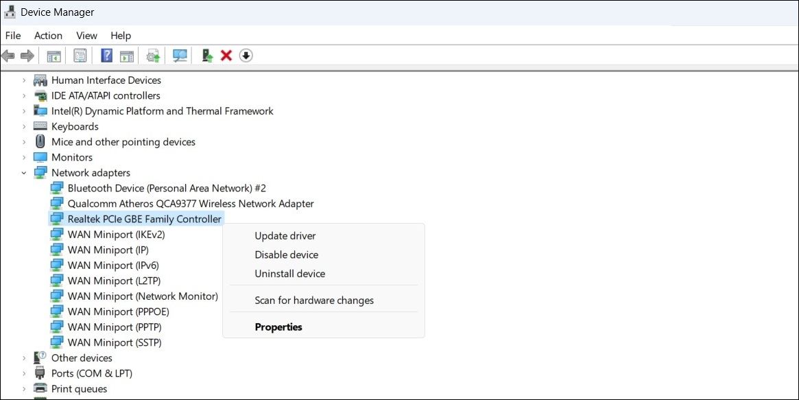This screenshot has height=400, width=799.
Task: Select the Bluetooth Device (Personal Area Network) #2
Action: pyautogui.click(x=167, y=187)
